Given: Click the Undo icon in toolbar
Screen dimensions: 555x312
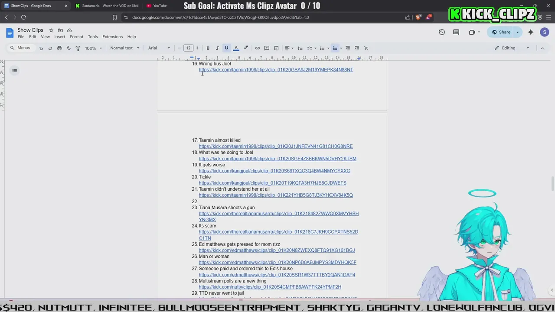Looking at the screenshot, I should pyautogui.click(x=41, y=48).
